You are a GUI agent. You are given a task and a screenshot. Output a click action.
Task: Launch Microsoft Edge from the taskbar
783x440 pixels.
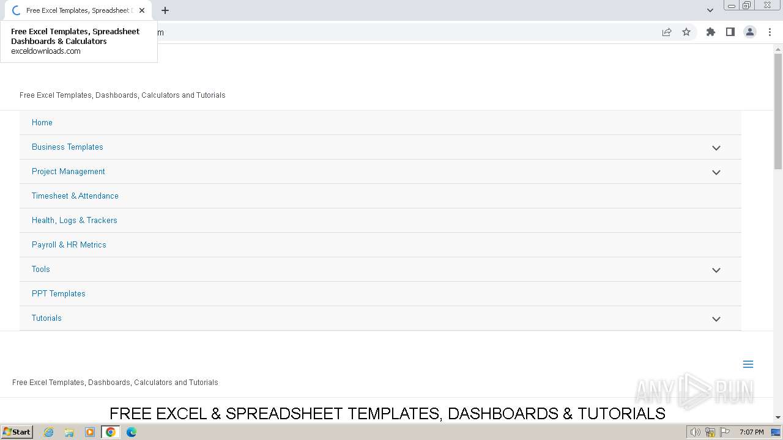132,432
